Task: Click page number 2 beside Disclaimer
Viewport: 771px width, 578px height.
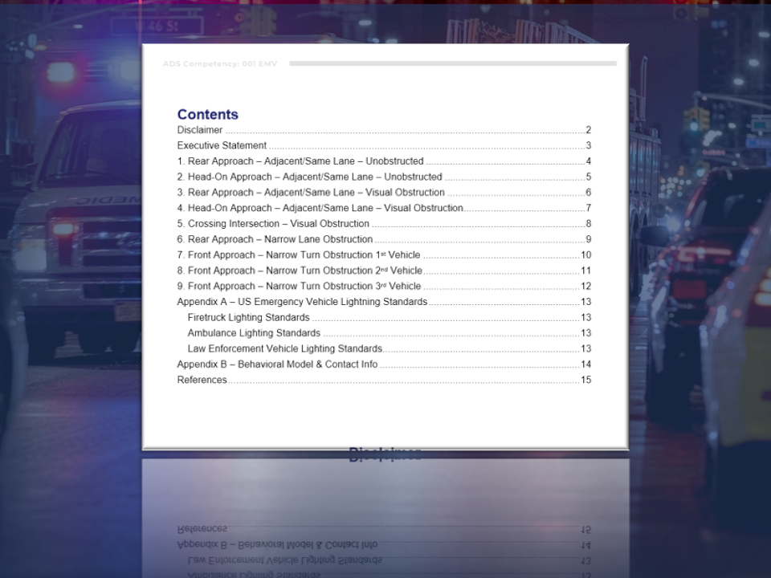Action: (589, 130)
